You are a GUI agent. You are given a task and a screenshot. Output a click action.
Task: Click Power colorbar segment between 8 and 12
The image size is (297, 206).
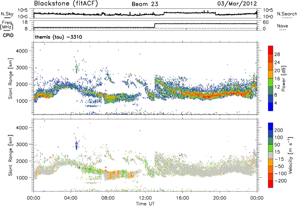pyautogui.click(x=271, y=91)
